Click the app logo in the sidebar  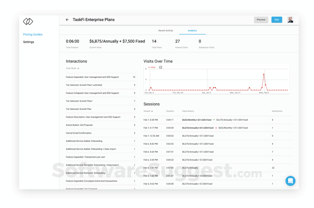click(x=28, y=22)
